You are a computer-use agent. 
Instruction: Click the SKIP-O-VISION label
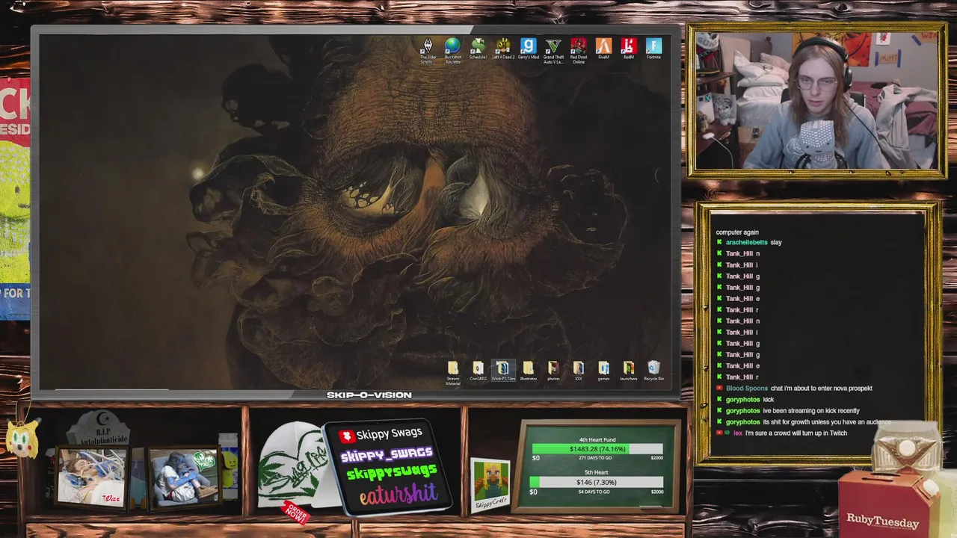point(369,395)
